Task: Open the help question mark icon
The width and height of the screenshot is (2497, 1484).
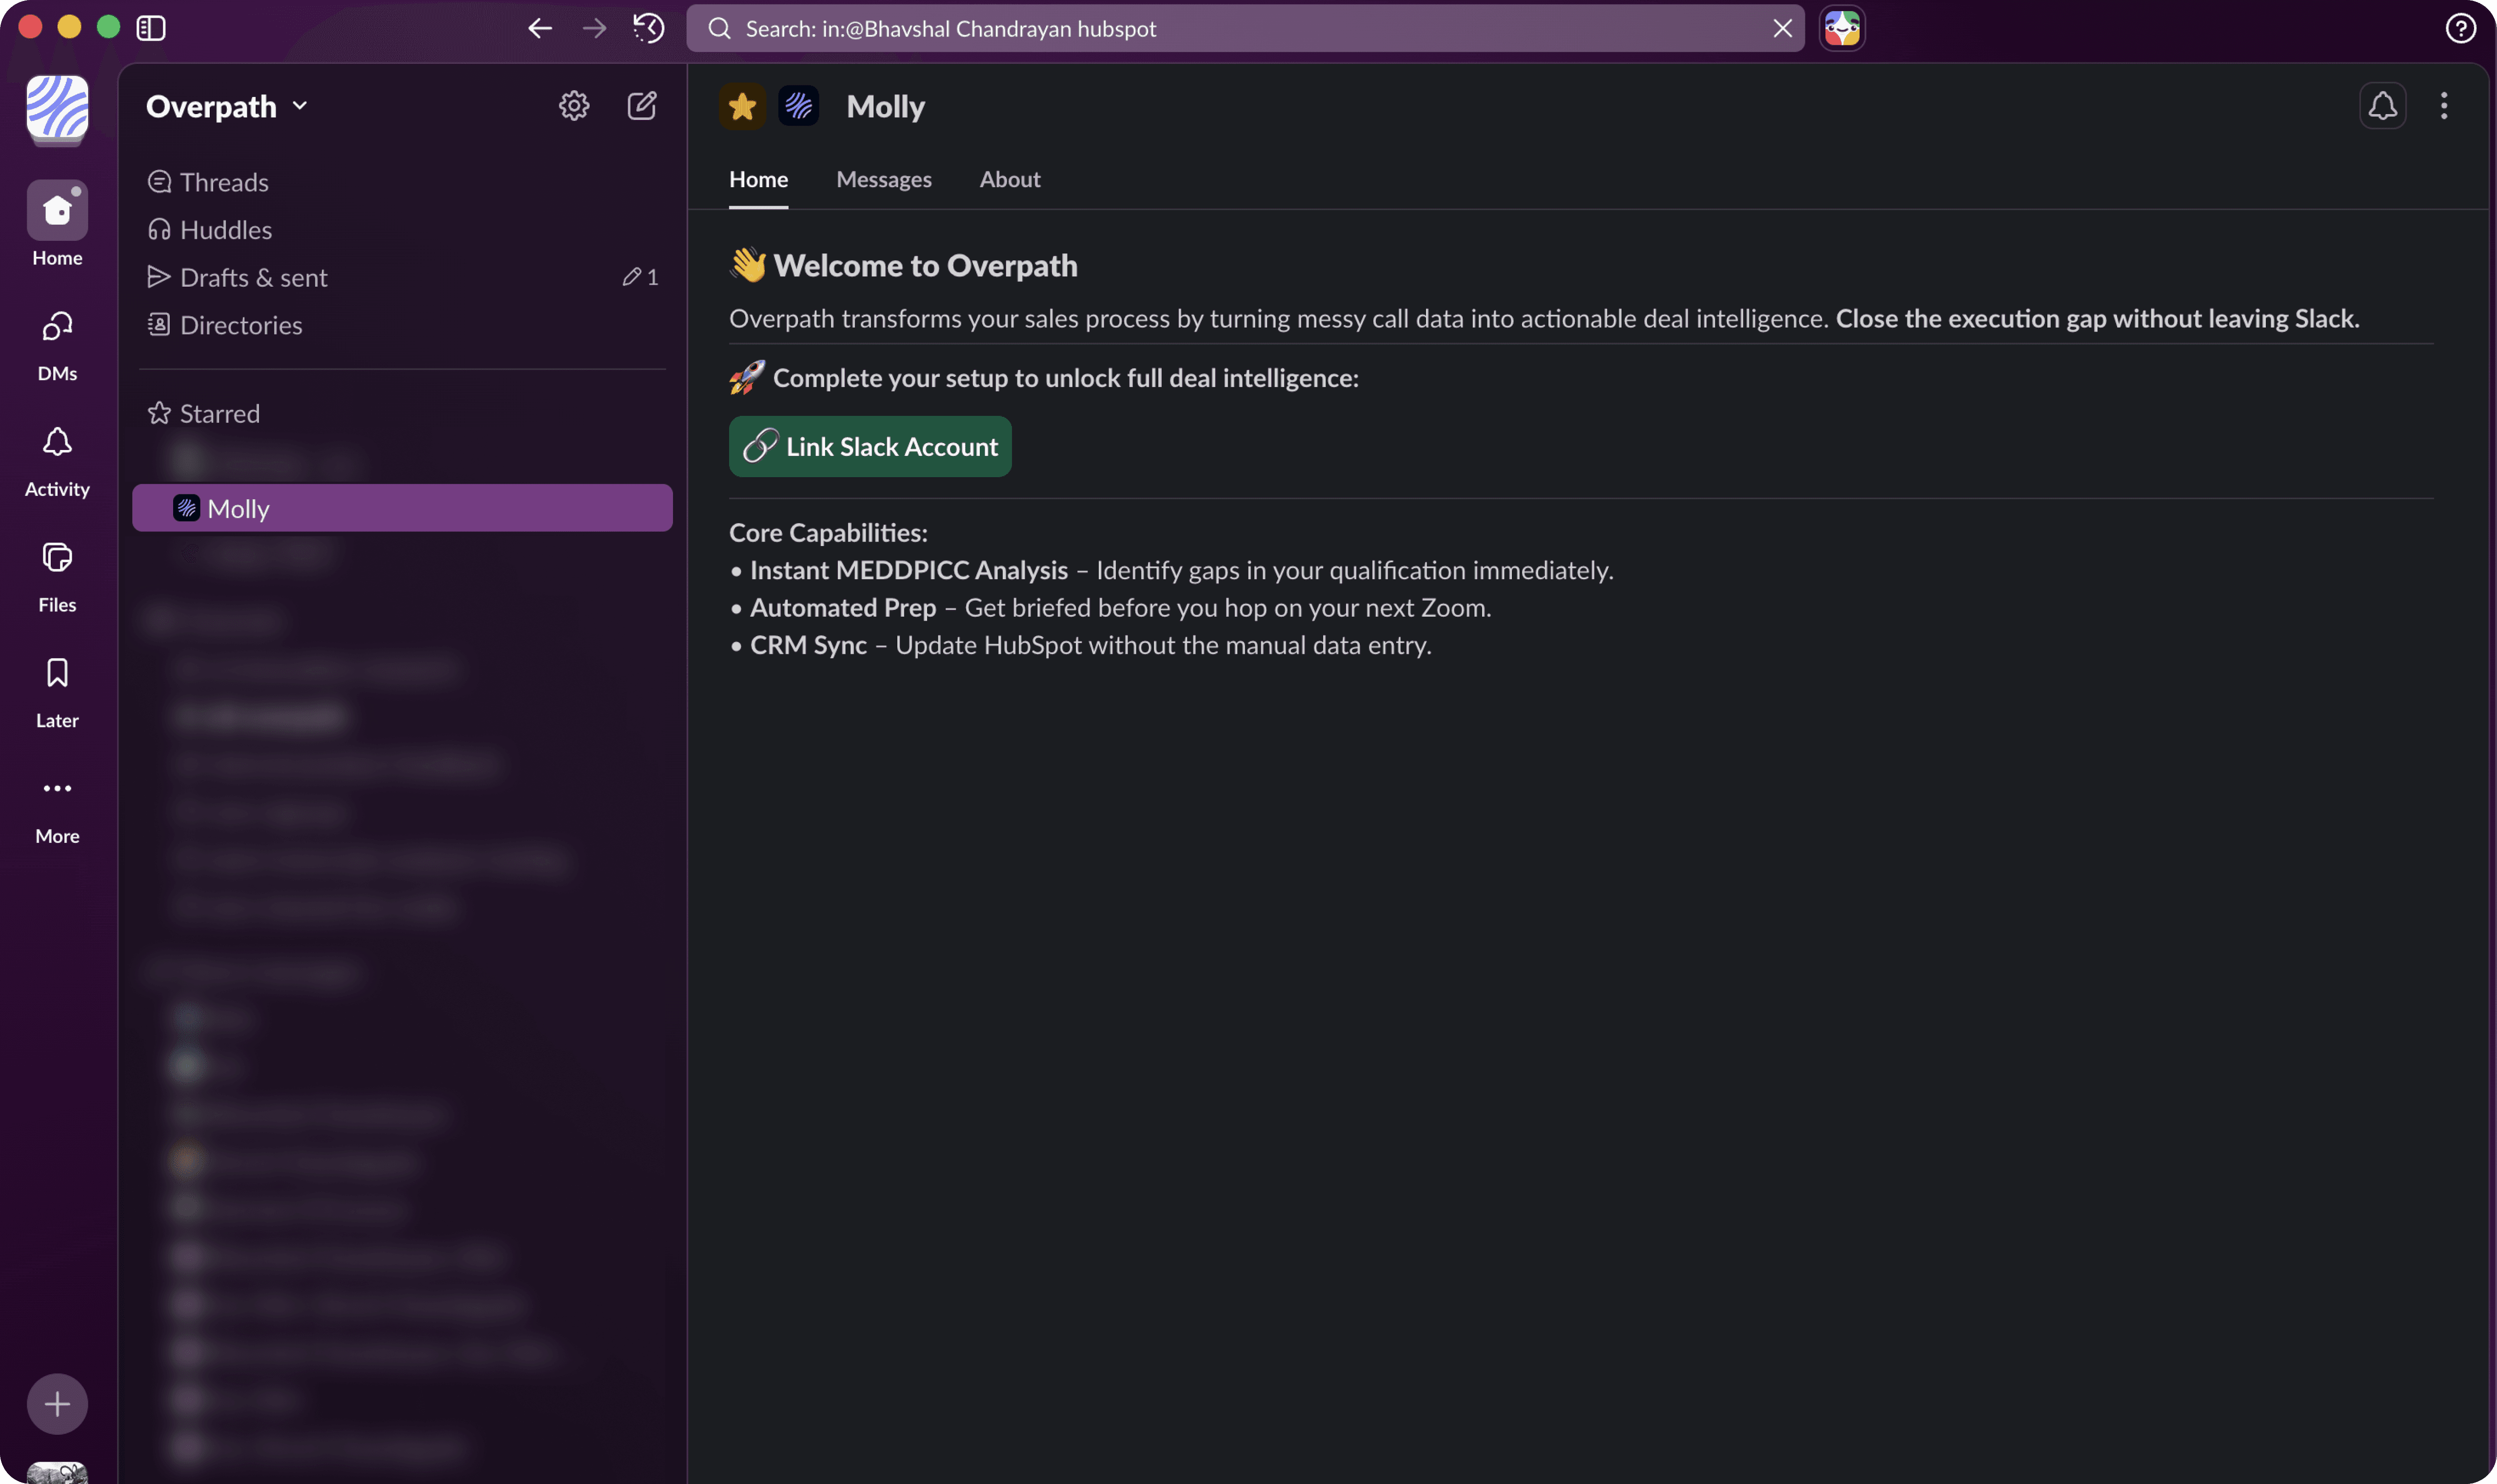Action: 2460,28
